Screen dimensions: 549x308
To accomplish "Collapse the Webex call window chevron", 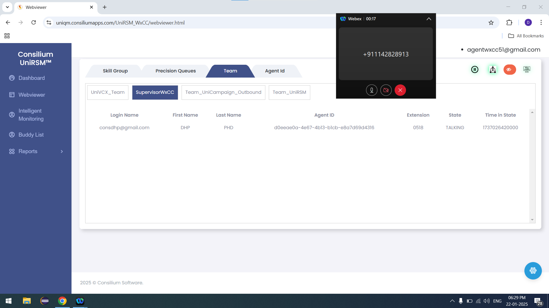I will (429, 19).
